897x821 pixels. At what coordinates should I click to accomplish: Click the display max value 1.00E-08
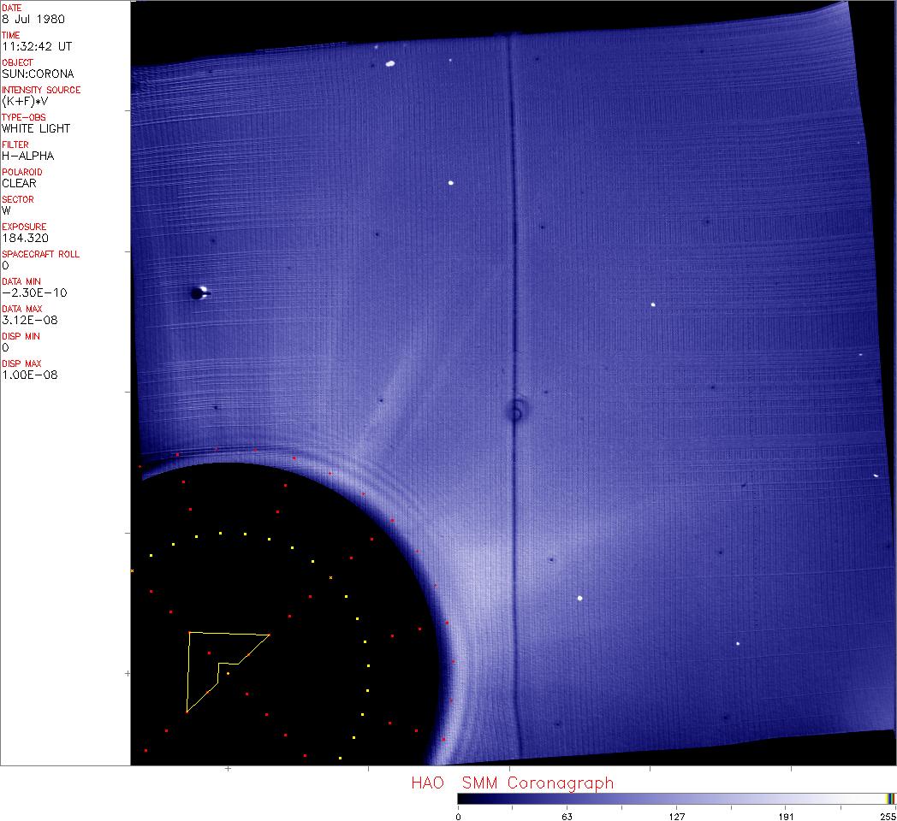29,375
